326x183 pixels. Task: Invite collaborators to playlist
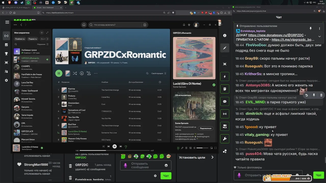89,73
